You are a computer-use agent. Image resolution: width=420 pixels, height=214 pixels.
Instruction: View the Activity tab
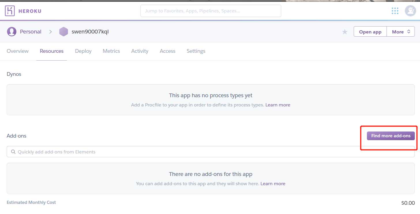click(x=140, y=51)
